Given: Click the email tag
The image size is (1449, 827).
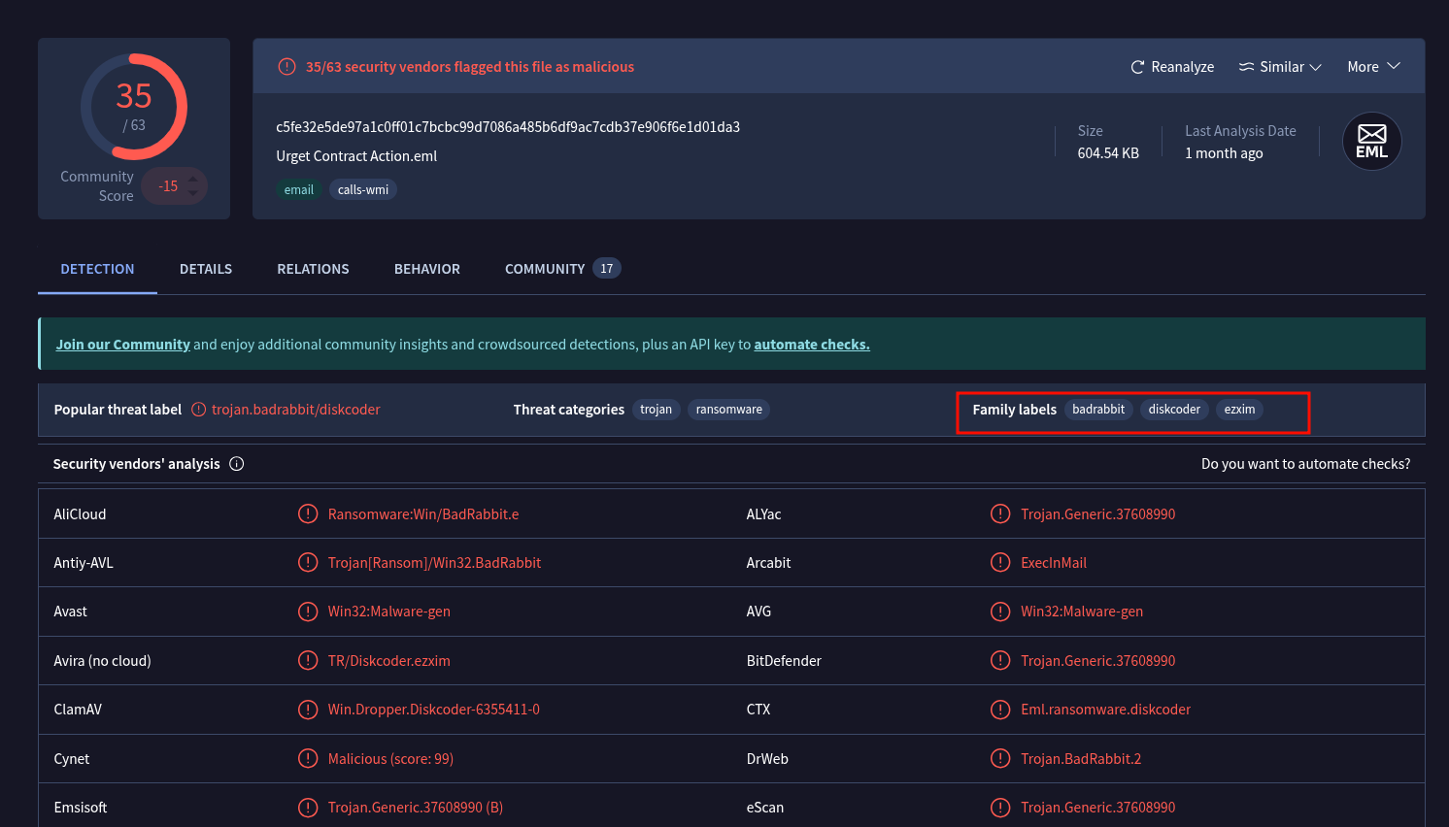Looking at the screenshot, I should click(299, 190).
